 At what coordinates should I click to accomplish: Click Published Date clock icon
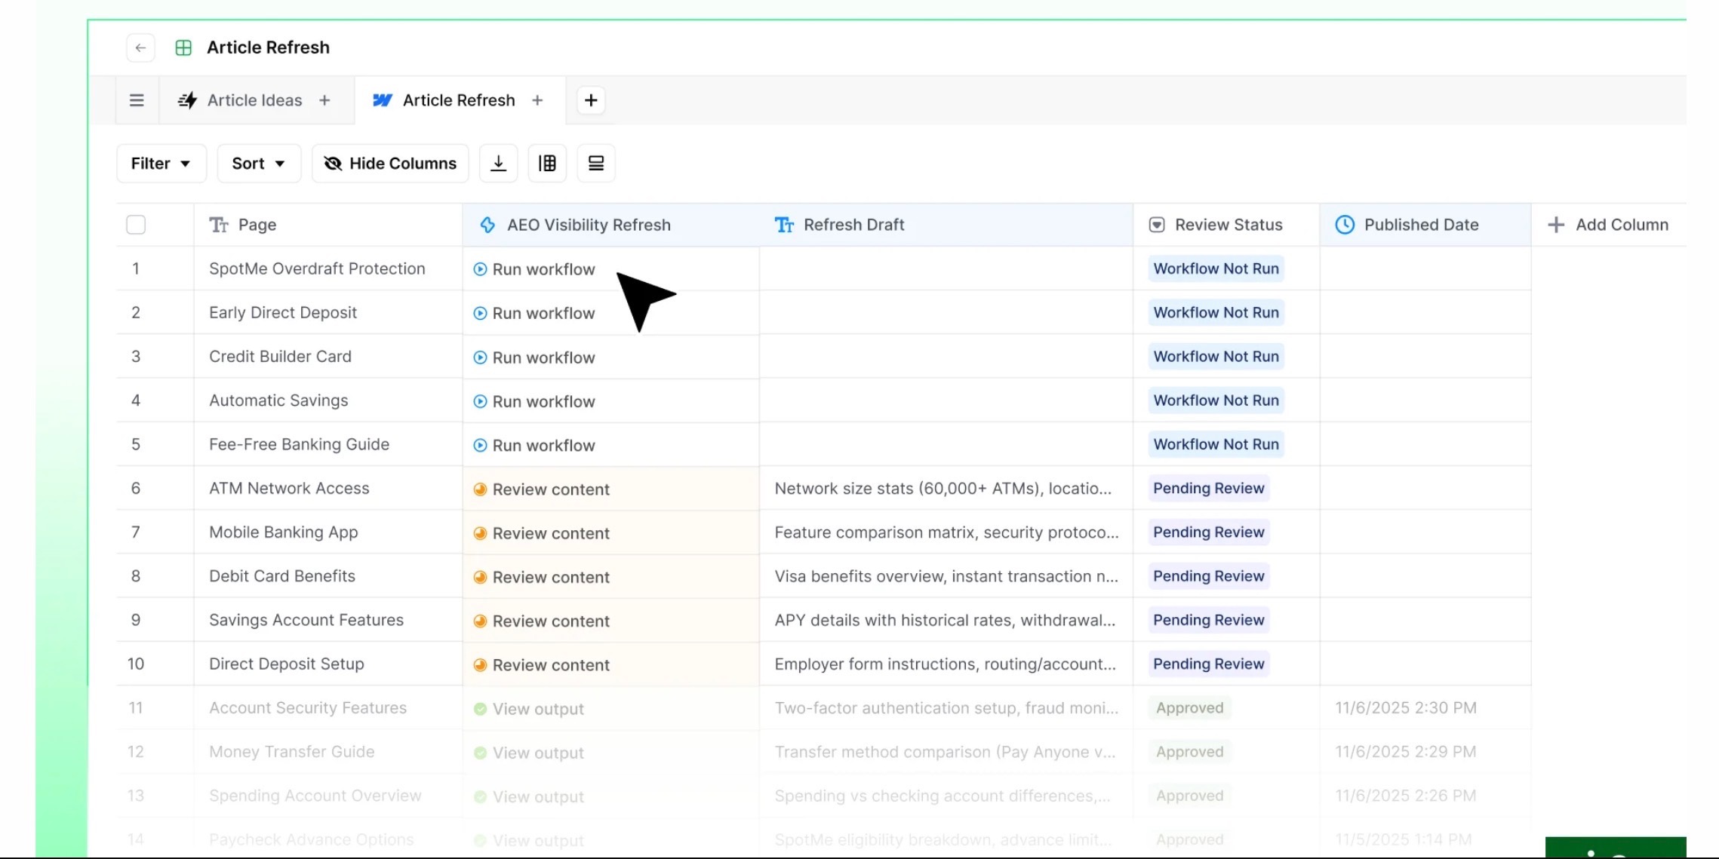1345,225
